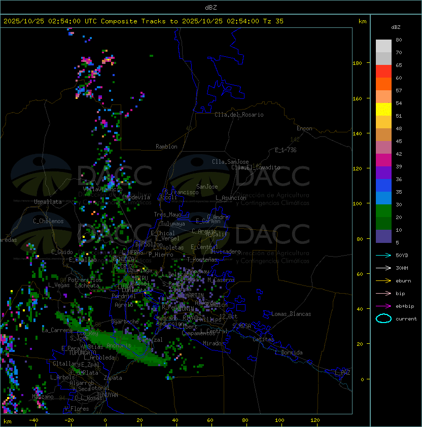Pick the green 20-30 dBZ legend swatch
Viewport: 422px width, 427px height.
pos(383,211)
